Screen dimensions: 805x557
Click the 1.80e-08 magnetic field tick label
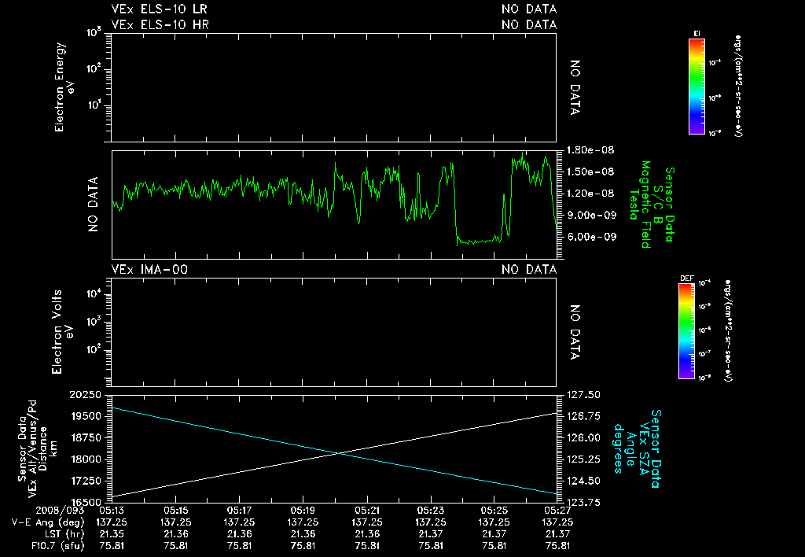tap(590, 150)
